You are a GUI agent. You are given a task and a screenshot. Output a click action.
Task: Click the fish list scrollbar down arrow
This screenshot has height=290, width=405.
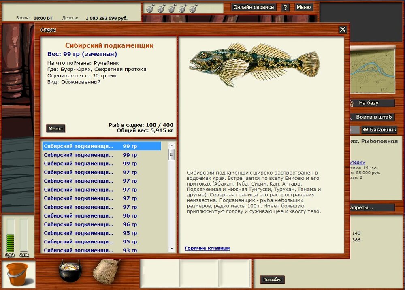(171, 249)
